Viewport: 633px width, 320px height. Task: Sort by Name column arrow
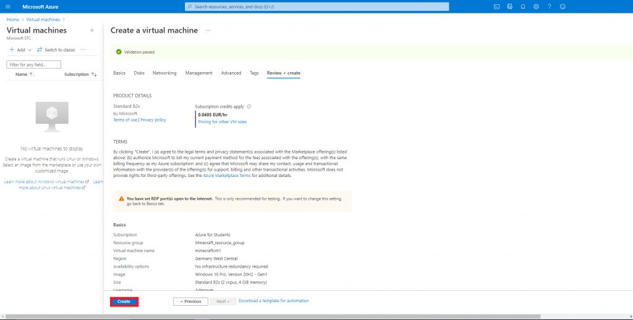32,75
